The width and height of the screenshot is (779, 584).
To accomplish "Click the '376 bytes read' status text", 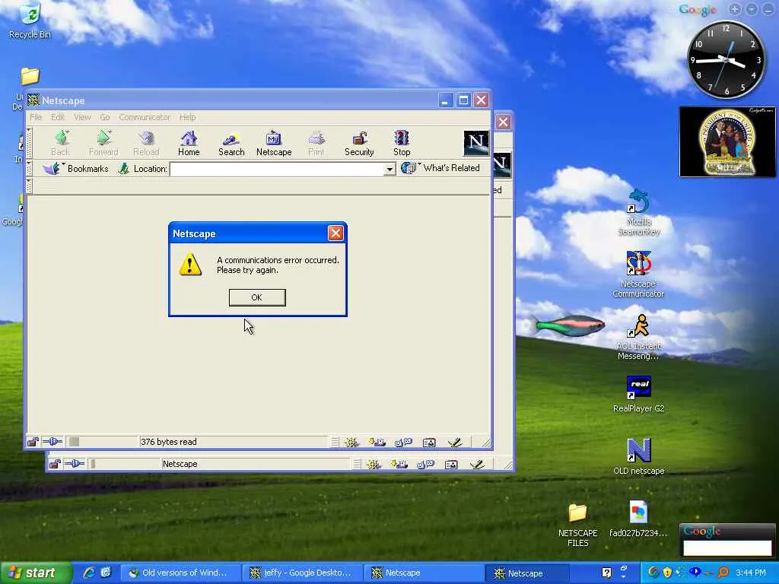I will pos(168,442).
